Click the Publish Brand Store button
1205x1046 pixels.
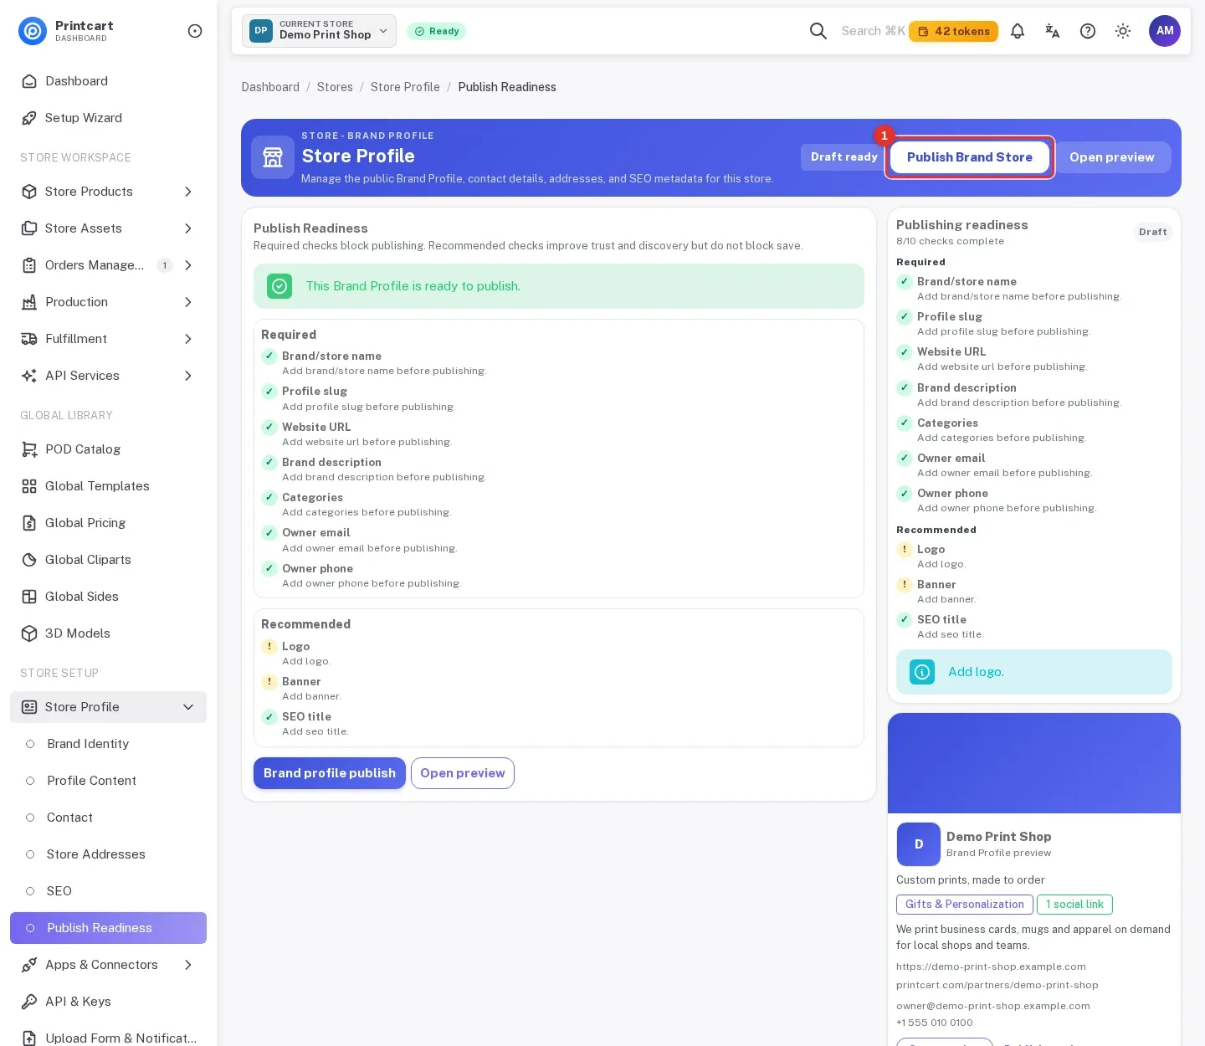pyautogui.click(x=970, y=157)
